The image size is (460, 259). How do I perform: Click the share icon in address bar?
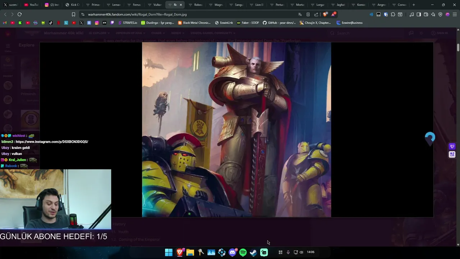(316, 14)
